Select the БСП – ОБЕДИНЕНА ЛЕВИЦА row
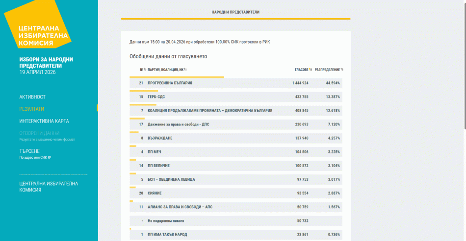Screen dimensions: 466x241 [235, 179]
